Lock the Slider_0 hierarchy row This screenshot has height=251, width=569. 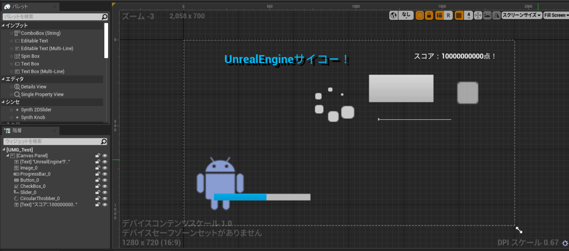point(98,192)
